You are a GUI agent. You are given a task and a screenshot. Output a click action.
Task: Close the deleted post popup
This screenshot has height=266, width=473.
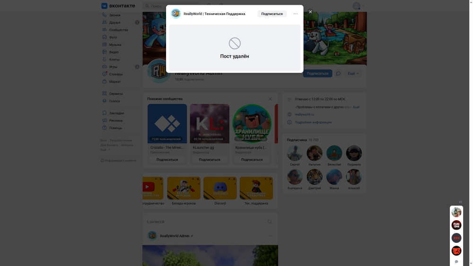pyautogui.click(x=310, y=12)
